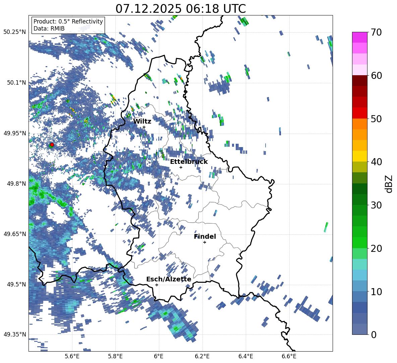
Task: Click the 60 colorbar tick label
Action: point(376,75)
